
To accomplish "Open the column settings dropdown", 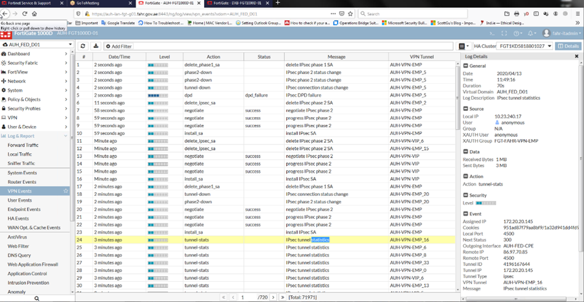I will click(x=464, y=46).
